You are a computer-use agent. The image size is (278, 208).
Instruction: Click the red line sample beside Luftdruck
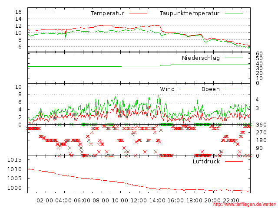click(234, 161)
